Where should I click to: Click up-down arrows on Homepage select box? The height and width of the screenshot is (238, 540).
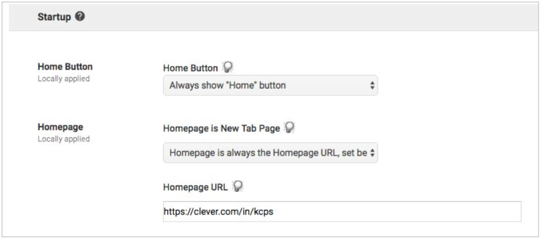[x=372, y=153]
